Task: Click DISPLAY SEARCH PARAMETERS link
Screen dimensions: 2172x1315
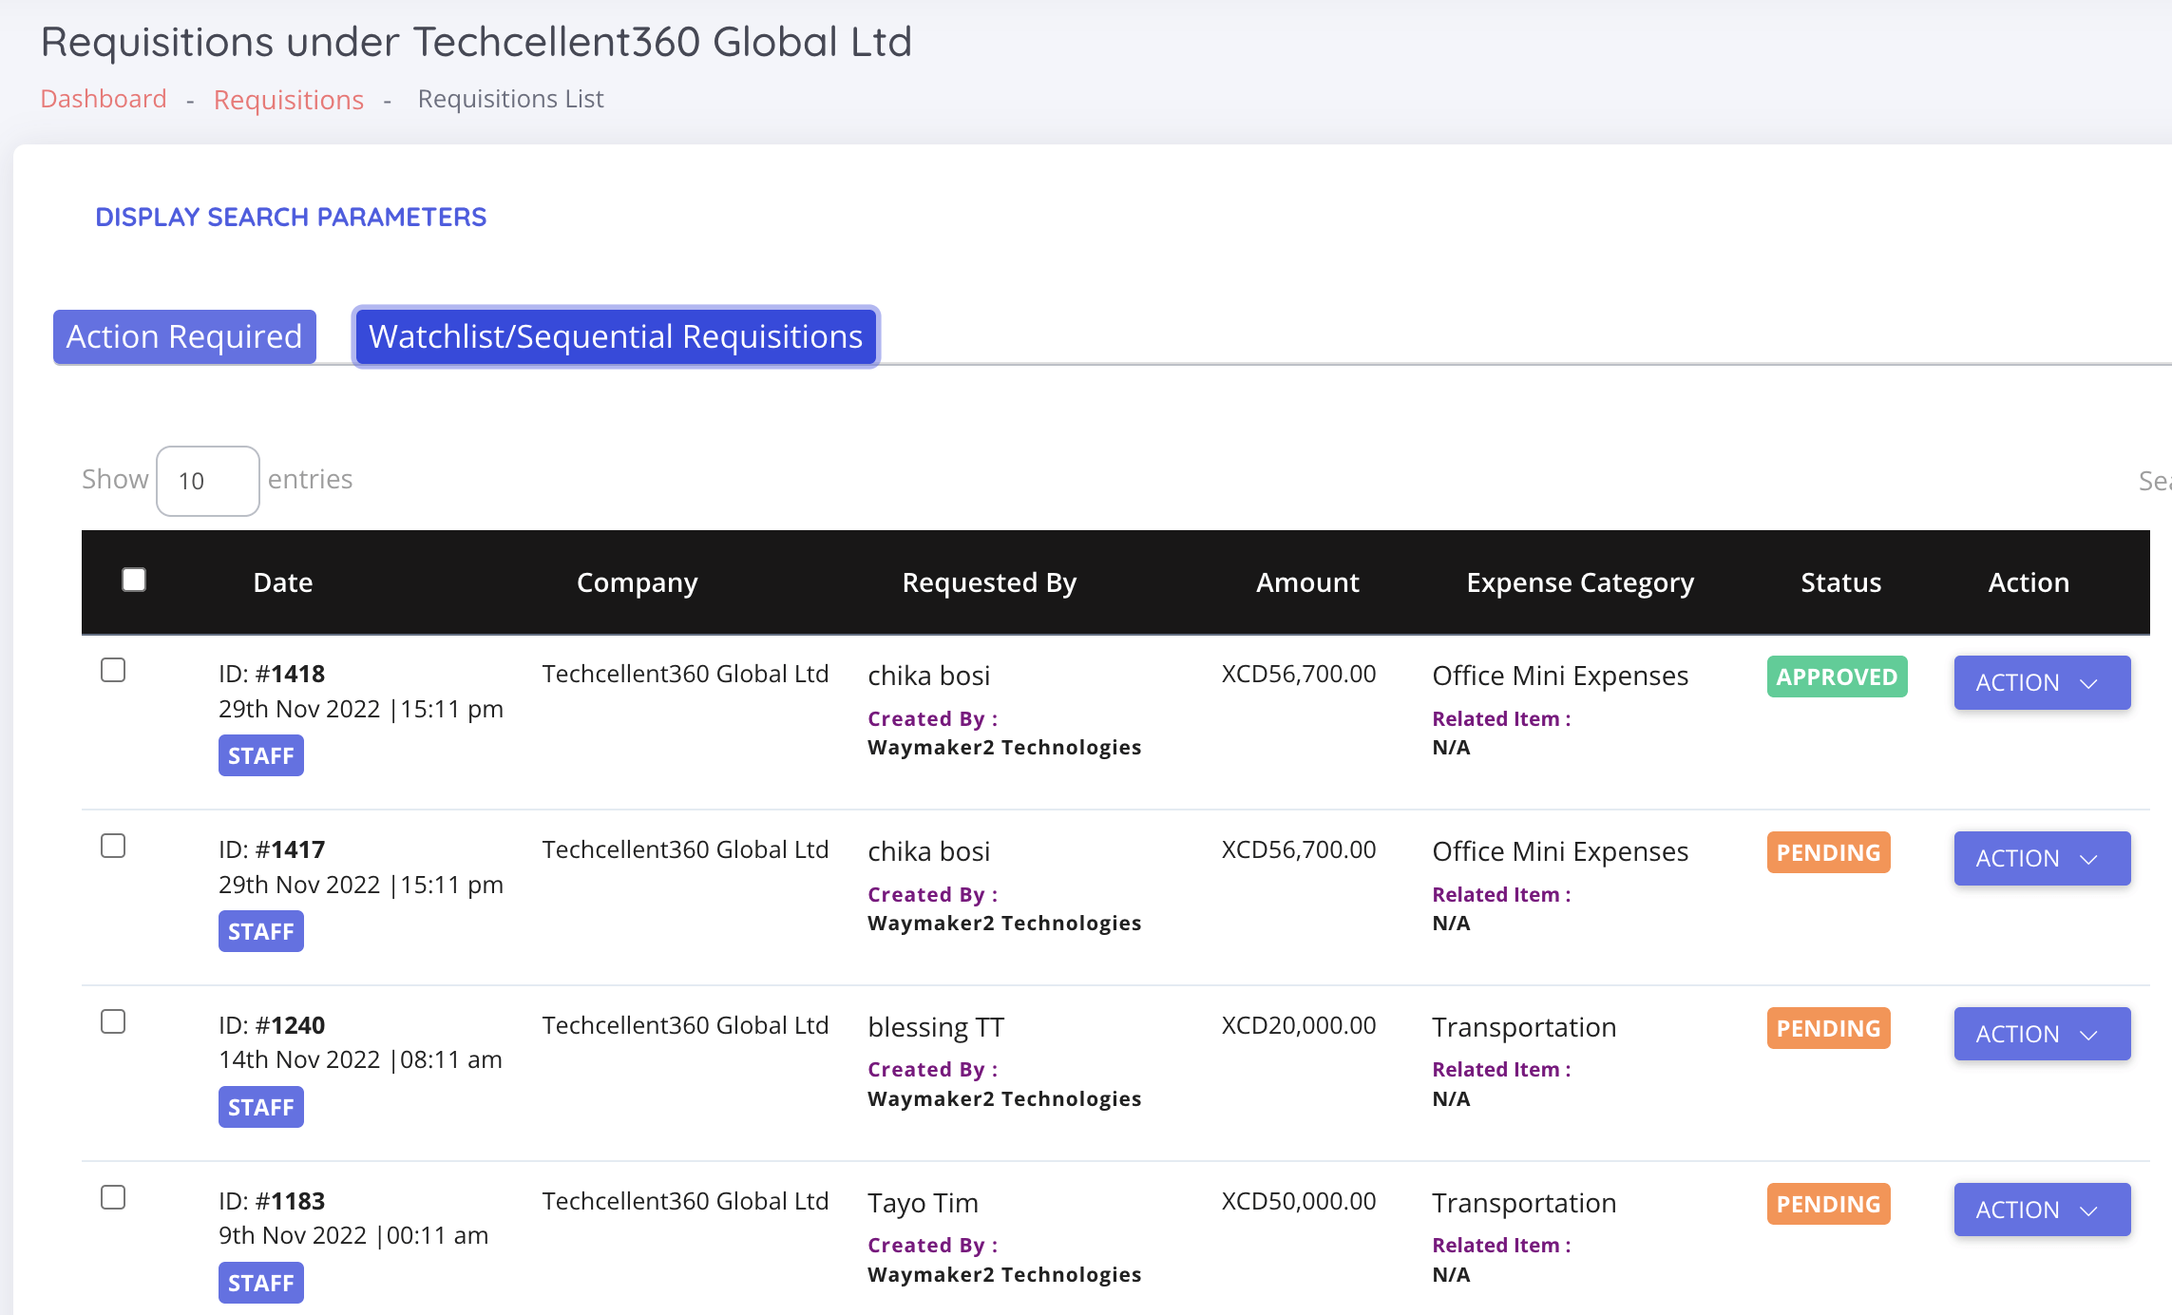Action: pyautogui.click(x=291, y=217)
